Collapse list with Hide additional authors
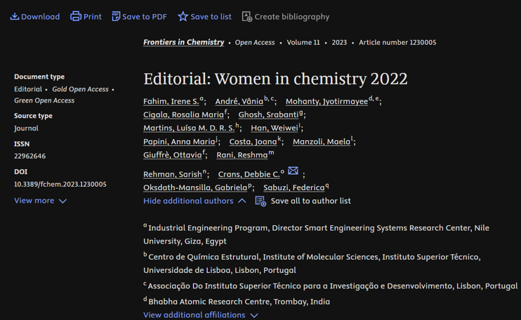The width and height of the screenshot is (521, 320). (x=194, y=201)
